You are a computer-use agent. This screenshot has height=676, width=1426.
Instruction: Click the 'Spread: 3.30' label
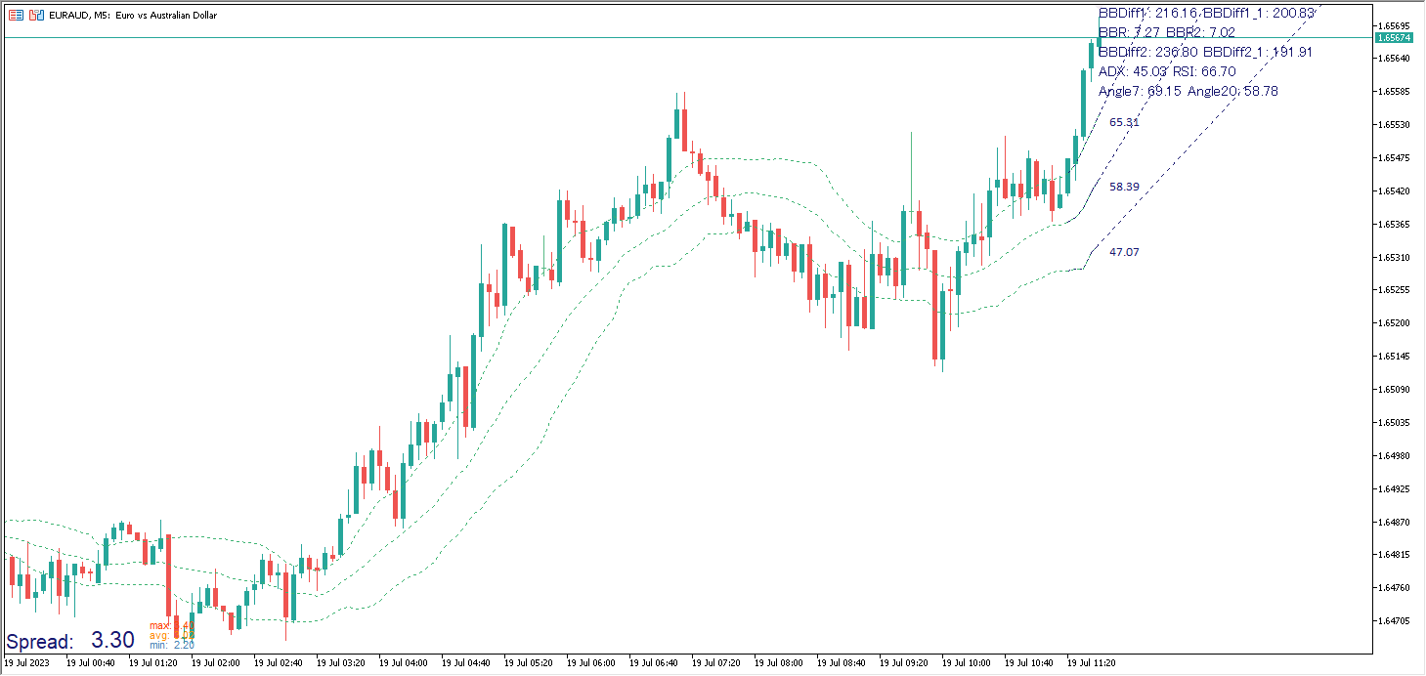pyautogui.click(x=70, y=641)
